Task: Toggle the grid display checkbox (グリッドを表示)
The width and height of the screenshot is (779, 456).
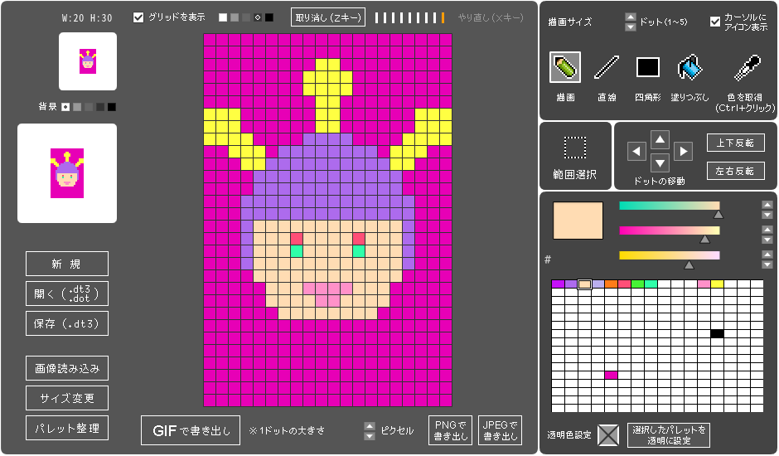Action: 138,17
